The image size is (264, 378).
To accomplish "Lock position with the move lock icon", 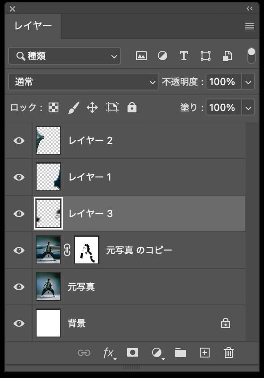I will tap(92, 107).
